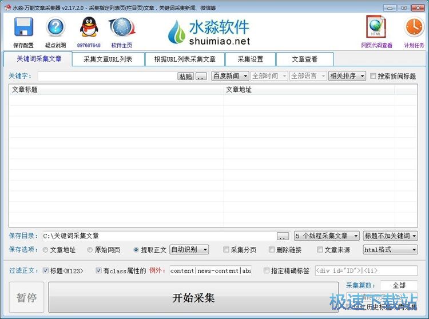Open the scheduled task clock icon
The image size is (429, 319).
click(414, 27)
